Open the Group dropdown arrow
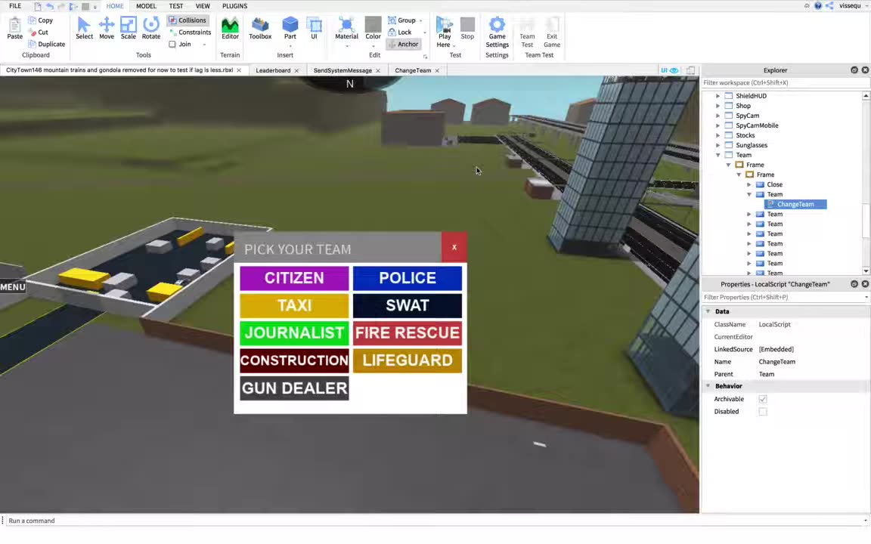This screenshot has height=544, width=871. click(x=420, y=20)
